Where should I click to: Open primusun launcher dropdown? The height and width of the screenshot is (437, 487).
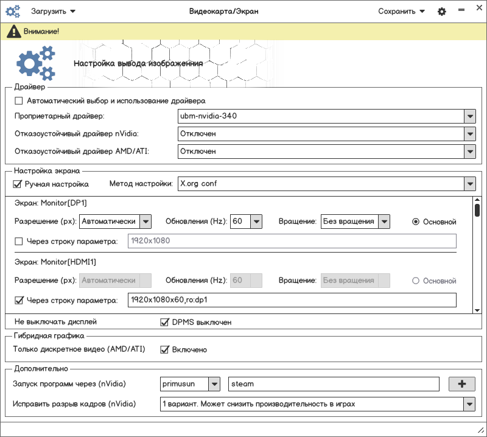click(x=214, y=384)
